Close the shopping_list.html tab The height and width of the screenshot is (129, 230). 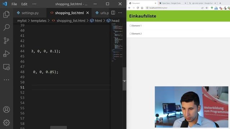click(x=88, y=13)
